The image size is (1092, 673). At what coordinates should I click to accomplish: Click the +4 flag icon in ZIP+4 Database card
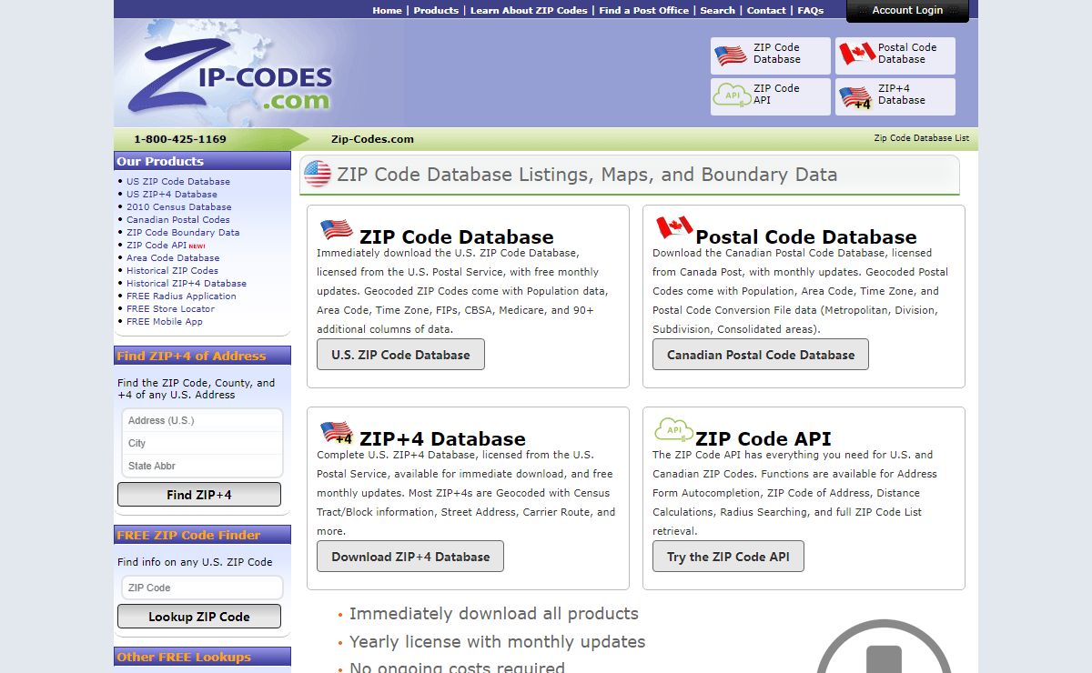[337, 432]
